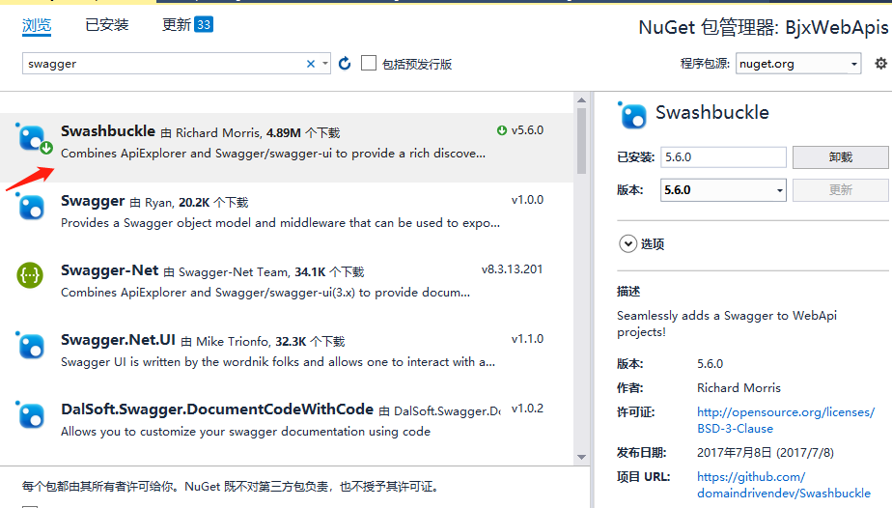Open version 5.6.0 dropdown
This screenshot has height=508, width=892.
pyautogui.click(x=779, y=190)
